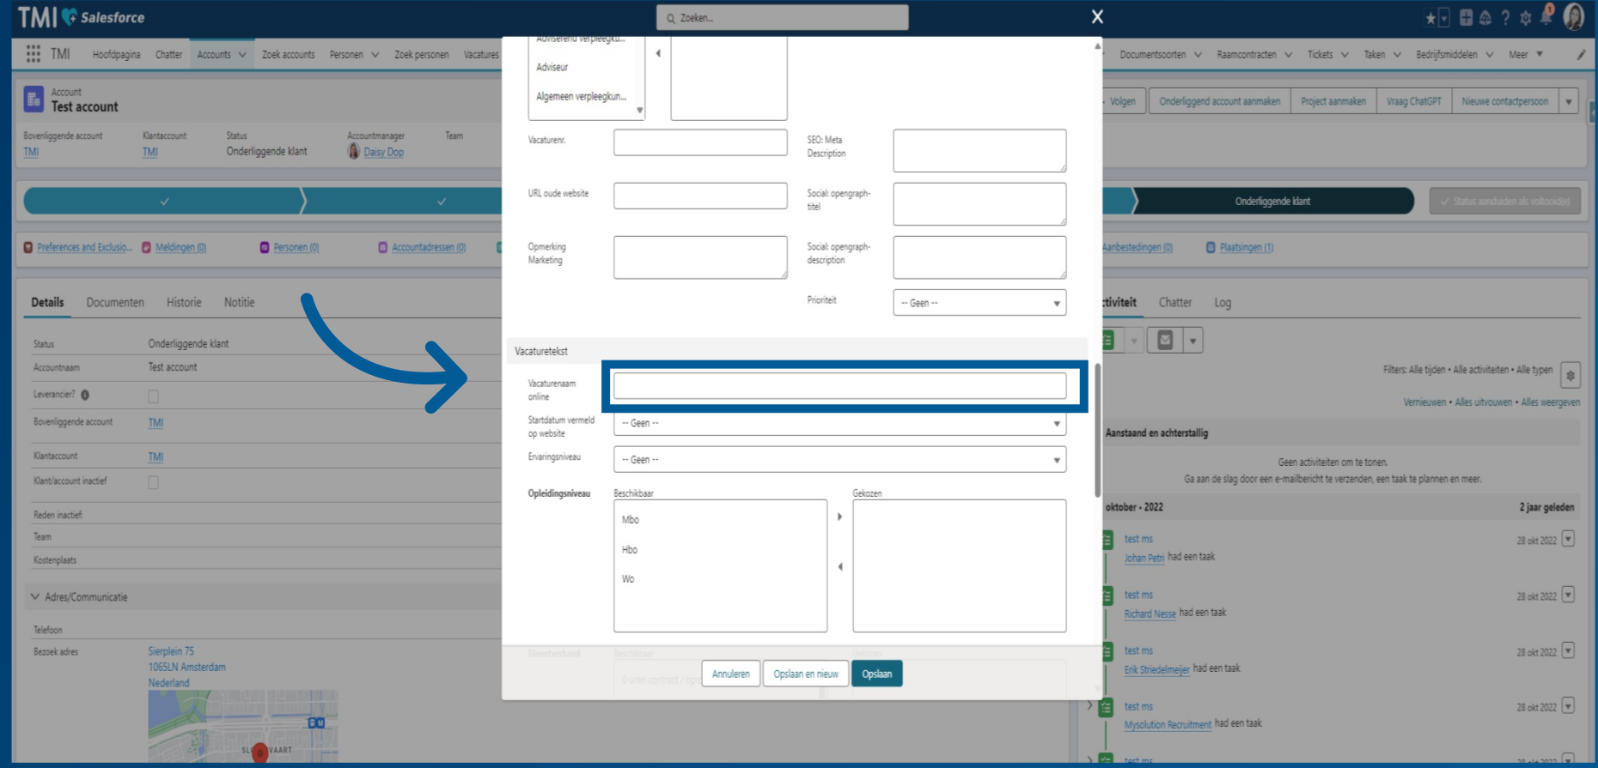
Task: Open the Startdatum vermeld op website dropdown
Action: (839, 423)
